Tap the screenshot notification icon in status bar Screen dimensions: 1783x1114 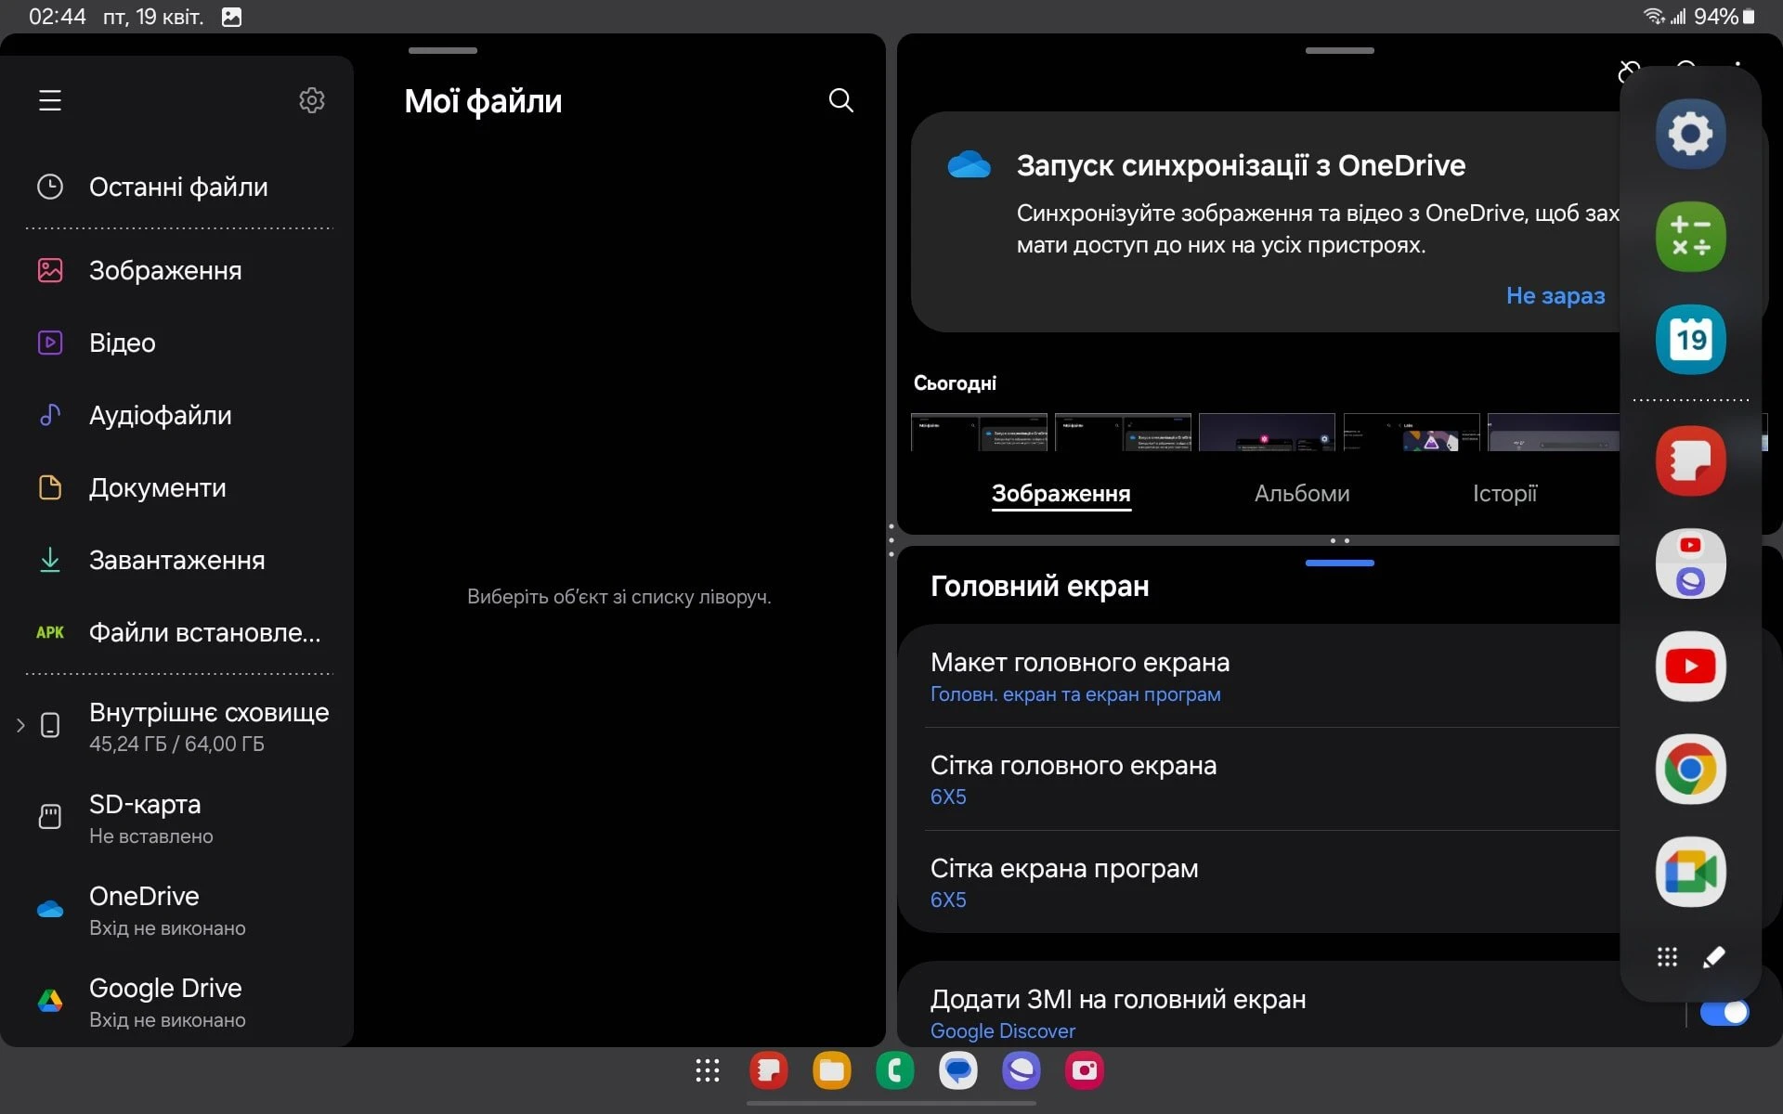(x=232, y=17)
